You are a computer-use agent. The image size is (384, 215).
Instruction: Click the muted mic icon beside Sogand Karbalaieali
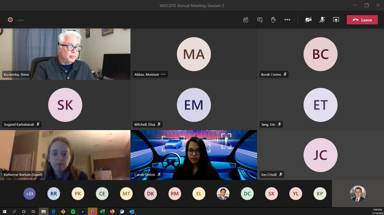pos(38,124)
